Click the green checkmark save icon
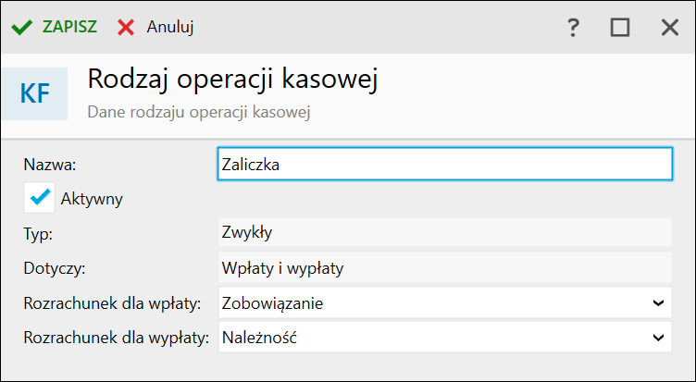Viewport: 696px width, 382px height. click(x=22, y=27)
